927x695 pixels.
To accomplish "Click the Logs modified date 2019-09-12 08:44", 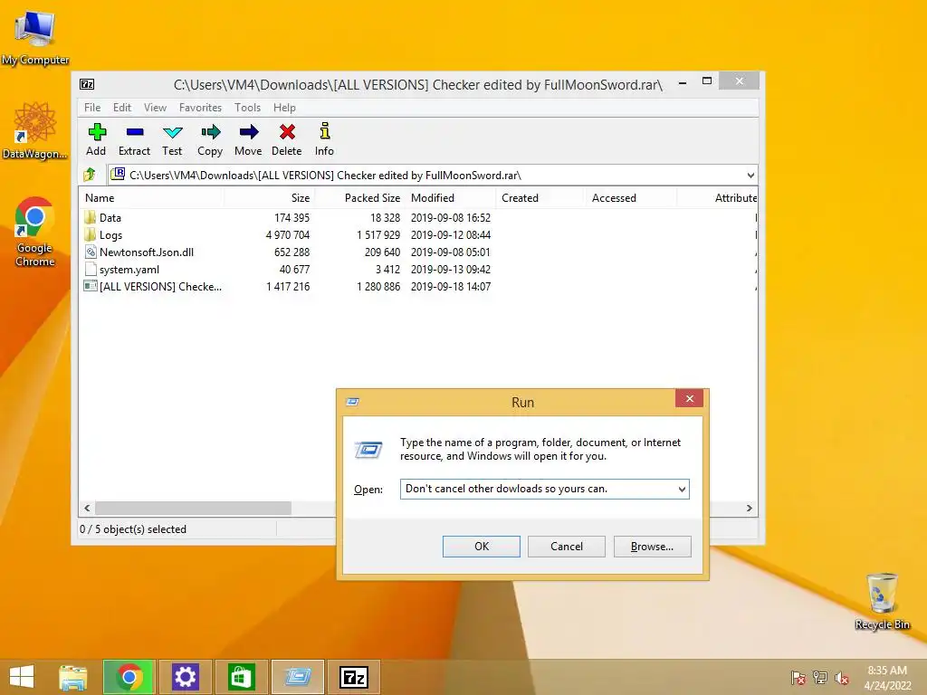I will (451, 234).
